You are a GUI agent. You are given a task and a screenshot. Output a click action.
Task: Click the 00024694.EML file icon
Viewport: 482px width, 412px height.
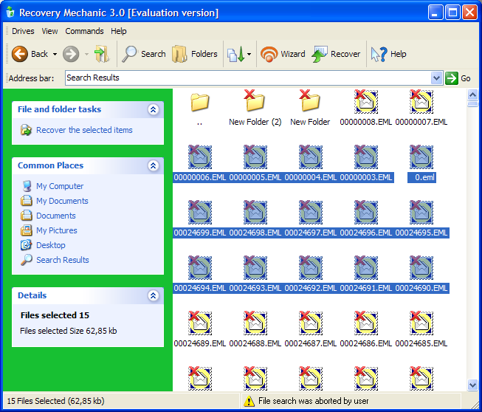point(200,267)
